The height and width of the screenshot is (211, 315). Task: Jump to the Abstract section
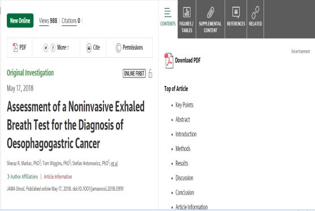pos(183,119)
